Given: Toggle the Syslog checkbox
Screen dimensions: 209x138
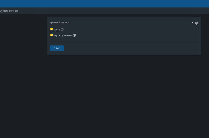Looking at the screenshot, I should pos(52,29).
